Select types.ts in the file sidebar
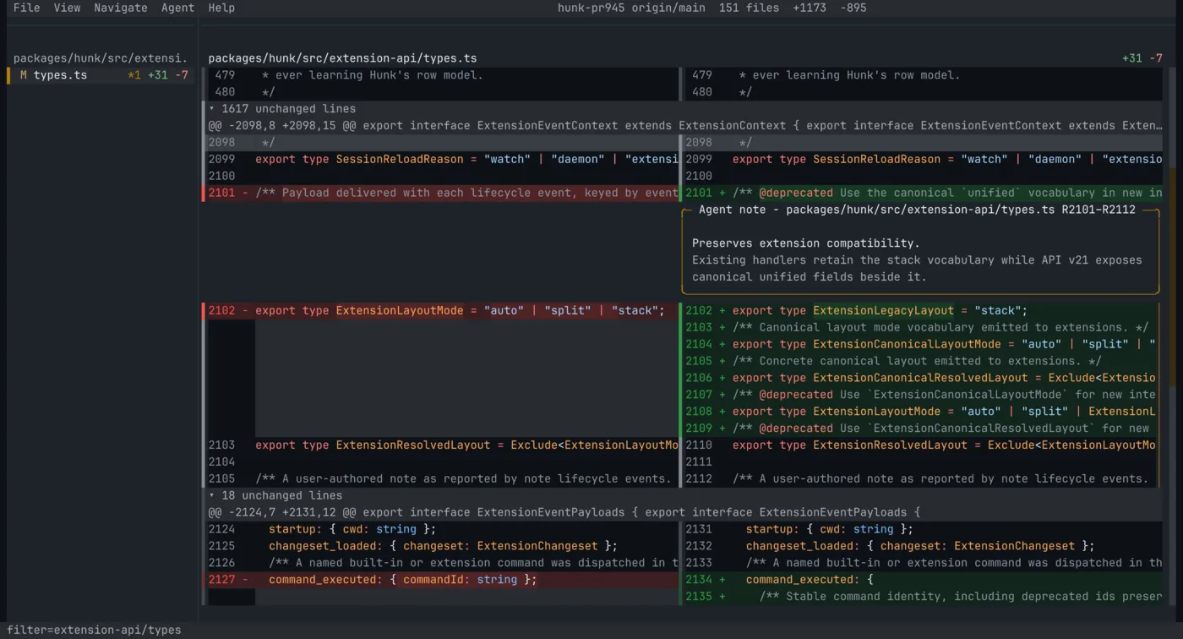This screenshot has width=1183, height=639. click(101, 75)
